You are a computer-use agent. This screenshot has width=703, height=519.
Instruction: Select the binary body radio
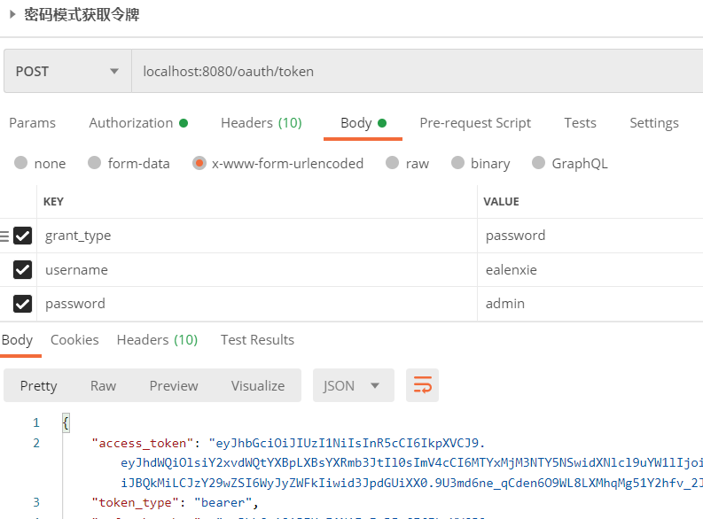457,163
